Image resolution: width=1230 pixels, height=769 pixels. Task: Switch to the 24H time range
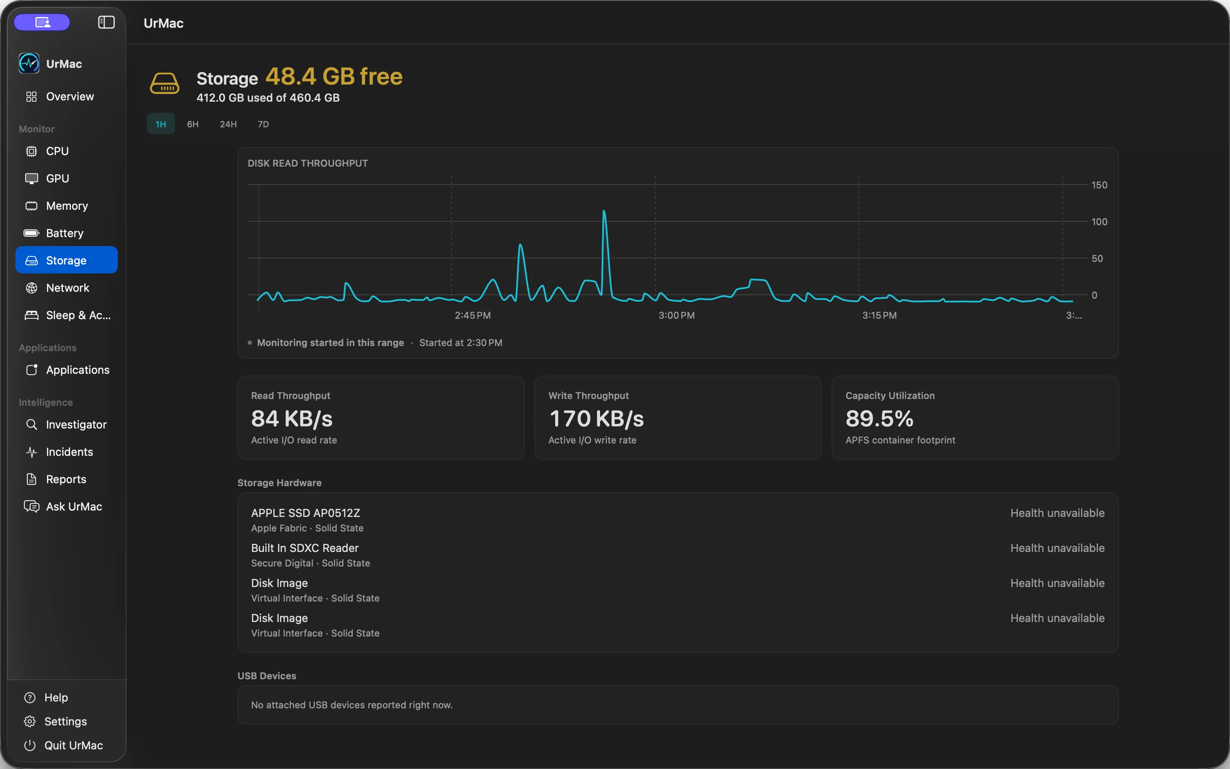point(228,124)
